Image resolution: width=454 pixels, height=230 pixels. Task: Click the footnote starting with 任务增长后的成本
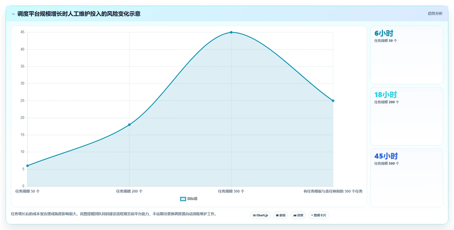point(114,214)
